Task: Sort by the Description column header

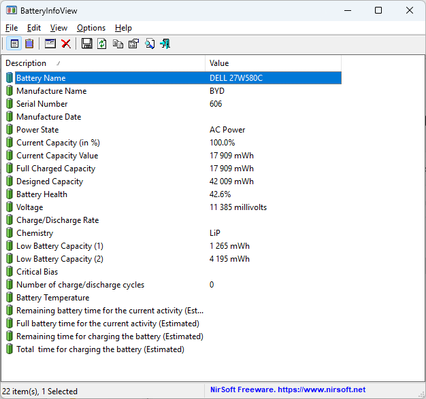Action: (x=103, y=63)
